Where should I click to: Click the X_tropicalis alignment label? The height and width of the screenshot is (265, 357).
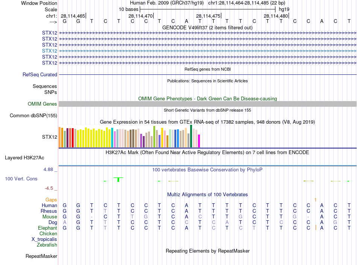click(x=44, y=239)
